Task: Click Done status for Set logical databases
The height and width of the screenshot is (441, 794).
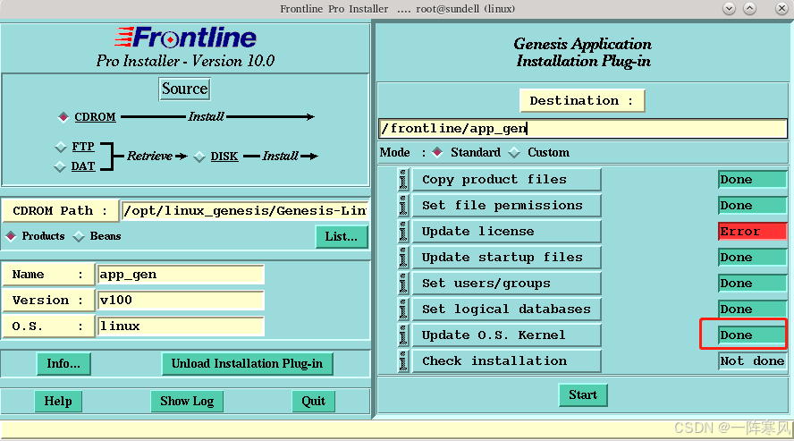Action: (753, 309)
